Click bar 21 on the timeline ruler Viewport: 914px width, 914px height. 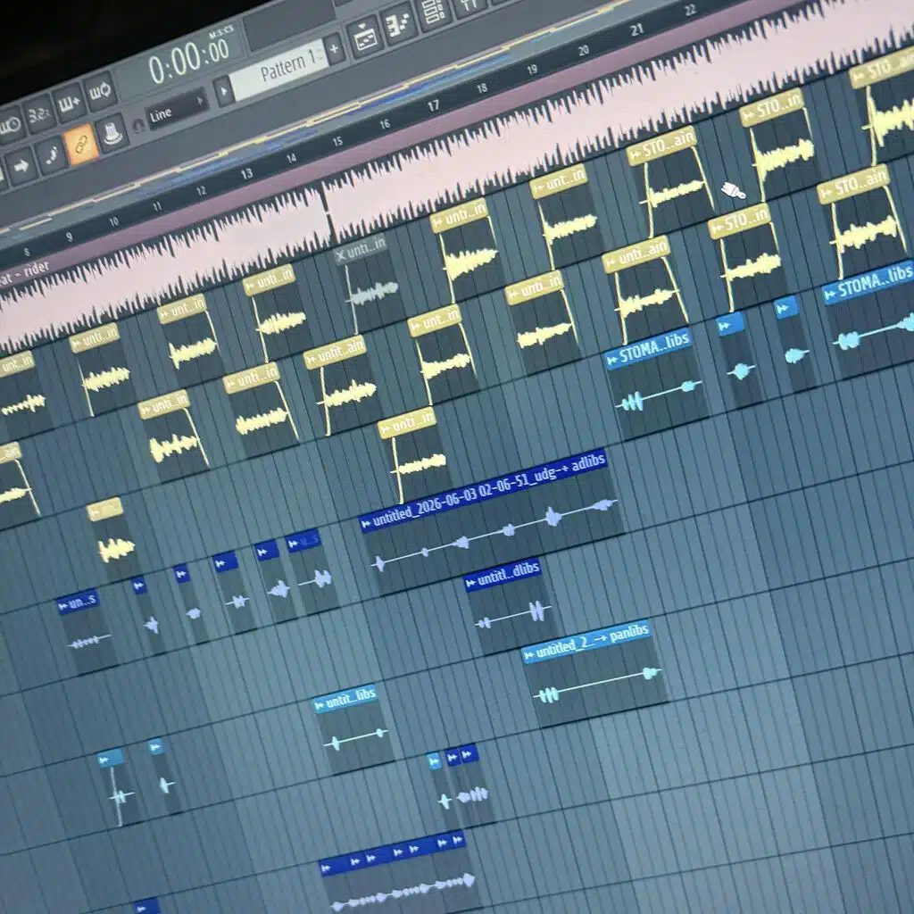[x=637, y=29]
